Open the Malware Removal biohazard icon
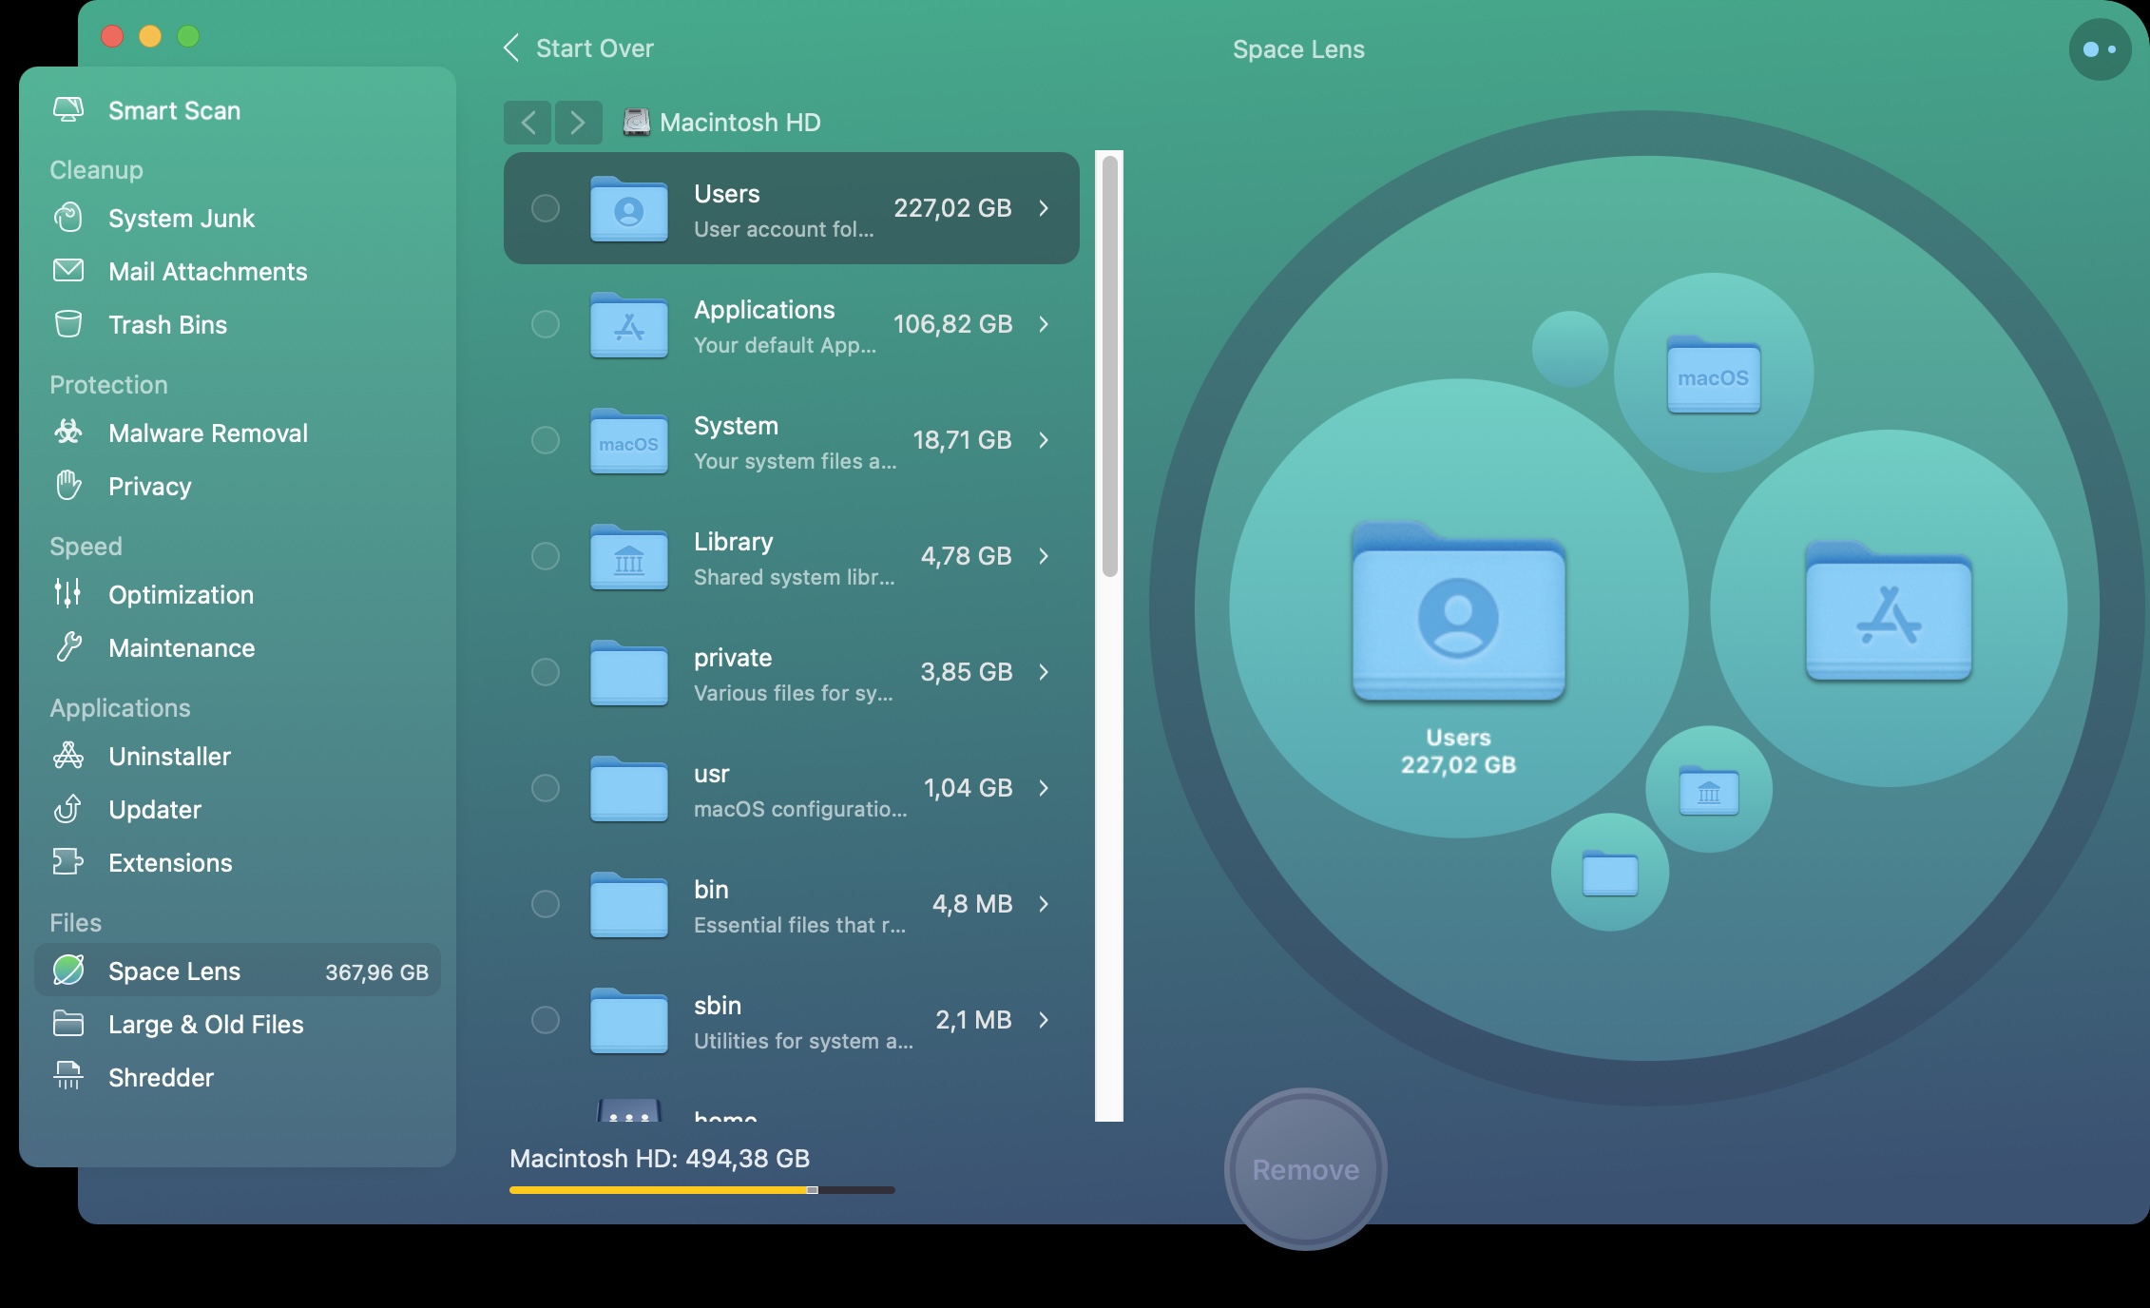Image resolution: width=2150 pixels, height=1308 pixels. click(68, 433)
